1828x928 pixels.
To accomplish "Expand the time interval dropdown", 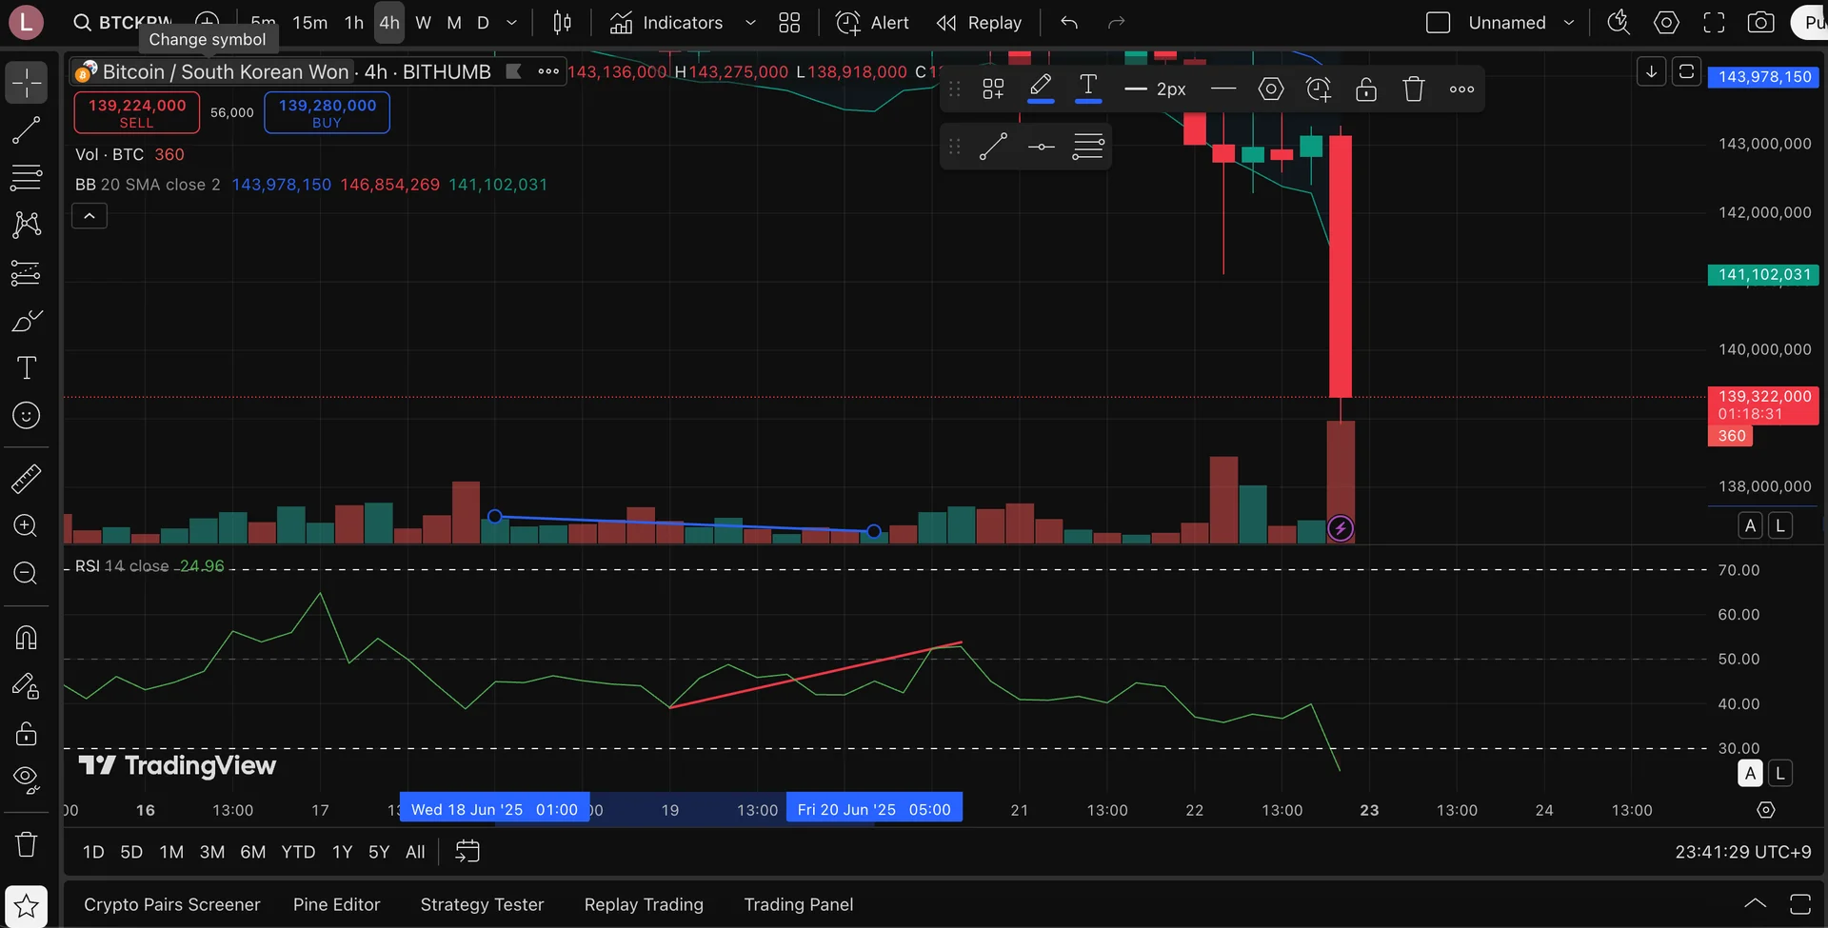I will click(x=512, y=22).
